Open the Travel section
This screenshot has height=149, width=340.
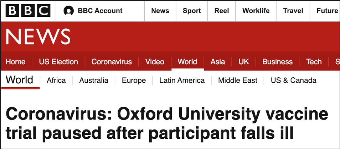click(293, 11)
